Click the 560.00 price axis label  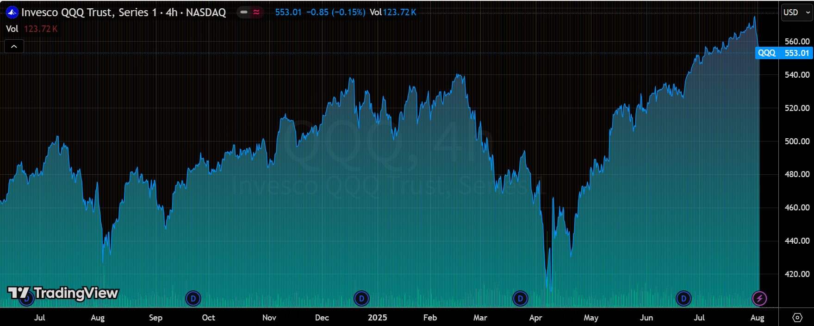tap(797, 42)
